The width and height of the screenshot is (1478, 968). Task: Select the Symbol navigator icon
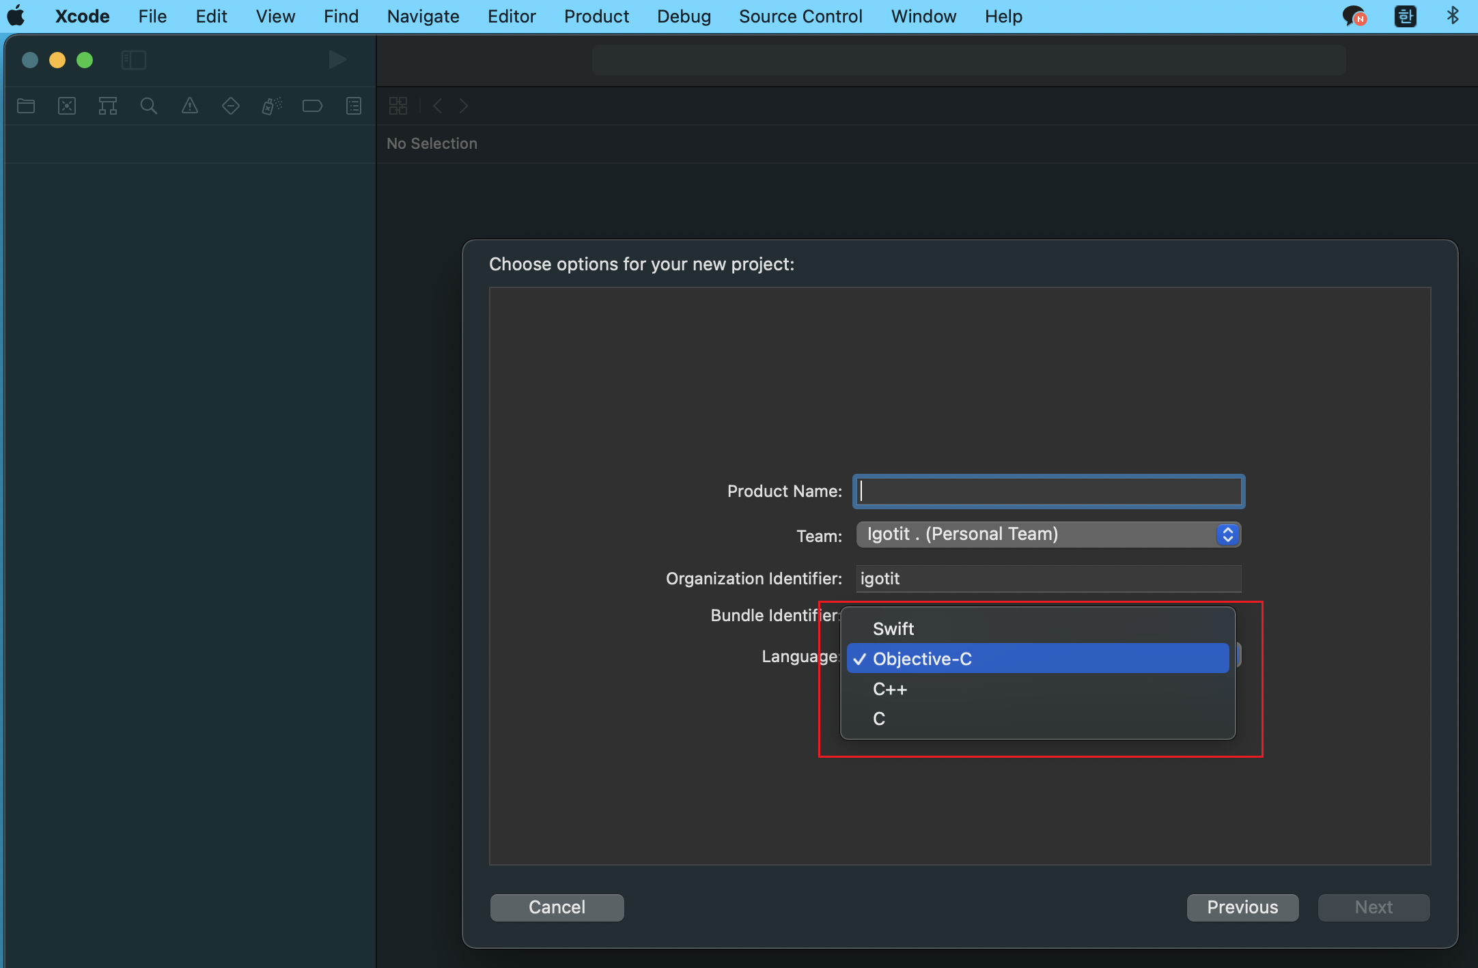point(108,106)
